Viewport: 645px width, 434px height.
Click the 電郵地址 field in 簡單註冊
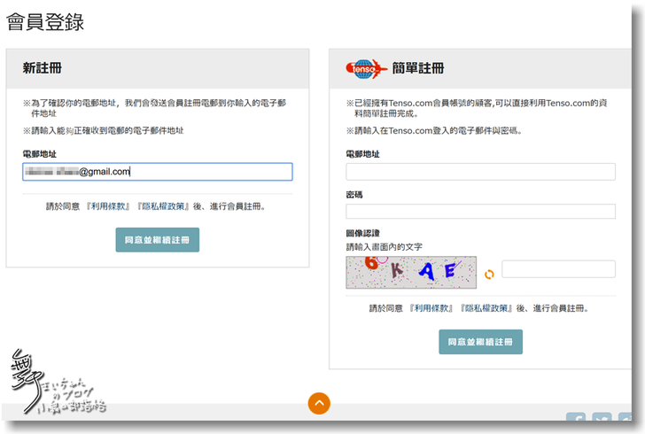point(480,172)
